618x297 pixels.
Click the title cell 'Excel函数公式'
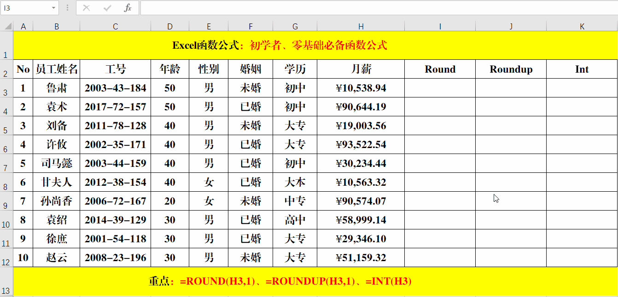[315, 46]
